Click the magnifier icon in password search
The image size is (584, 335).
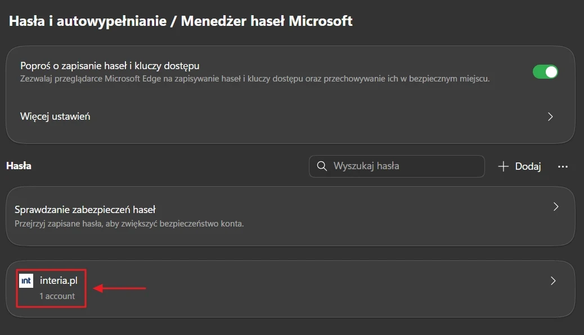[322, 166]
